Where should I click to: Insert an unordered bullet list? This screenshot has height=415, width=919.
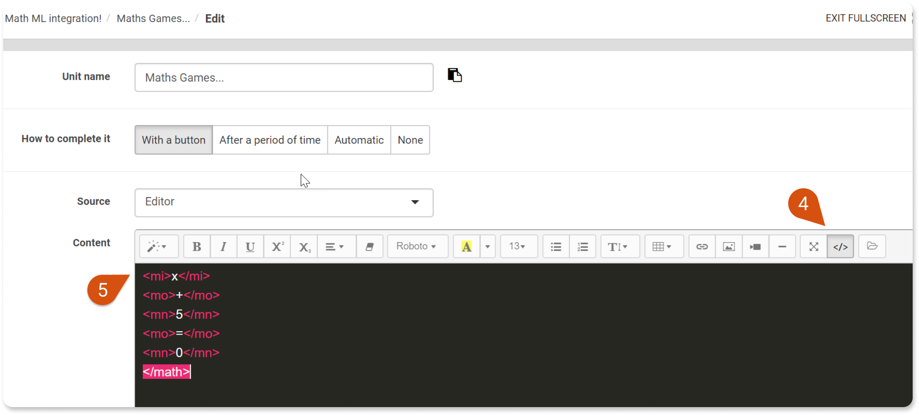(556, 246)
